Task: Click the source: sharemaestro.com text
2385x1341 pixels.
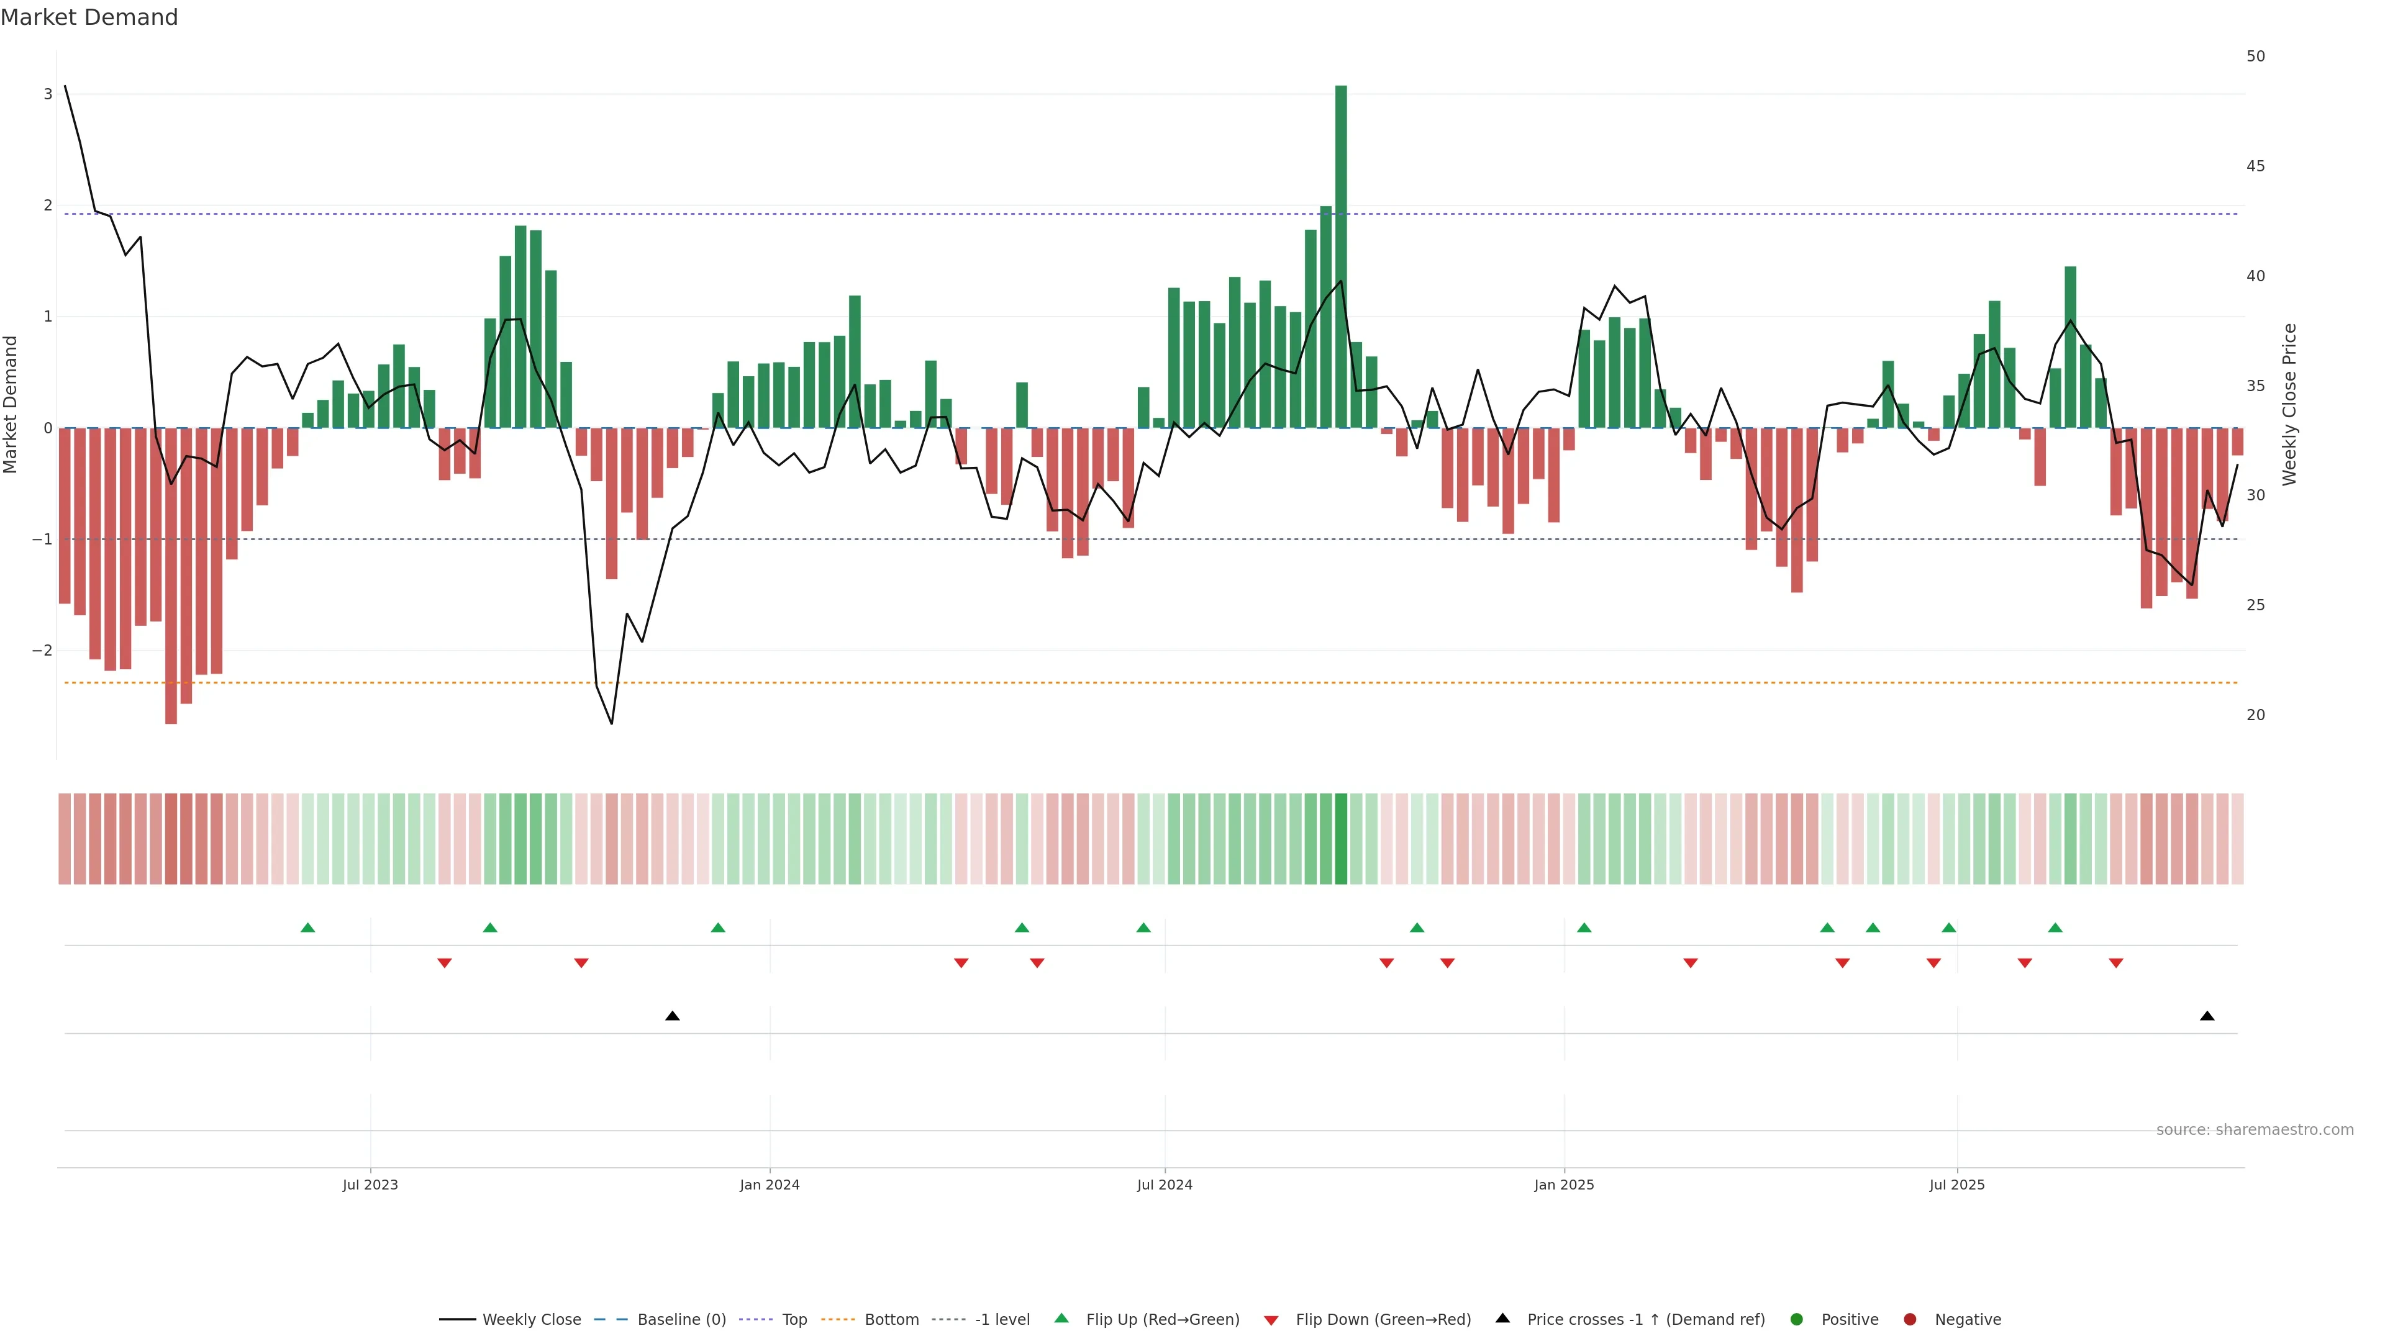Action: [x=2255, y=1129]
